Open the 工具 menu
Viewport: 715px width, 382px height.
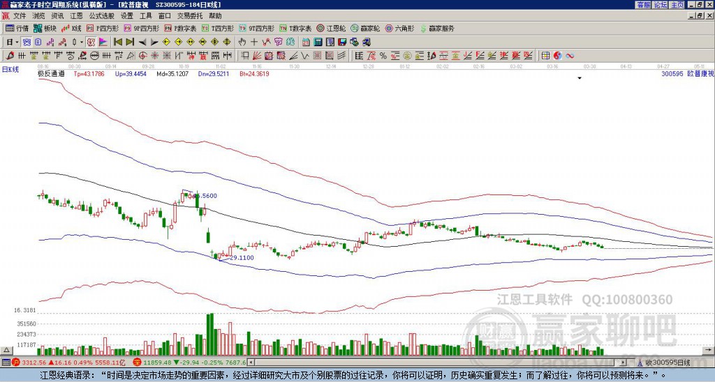pos(145,16)
